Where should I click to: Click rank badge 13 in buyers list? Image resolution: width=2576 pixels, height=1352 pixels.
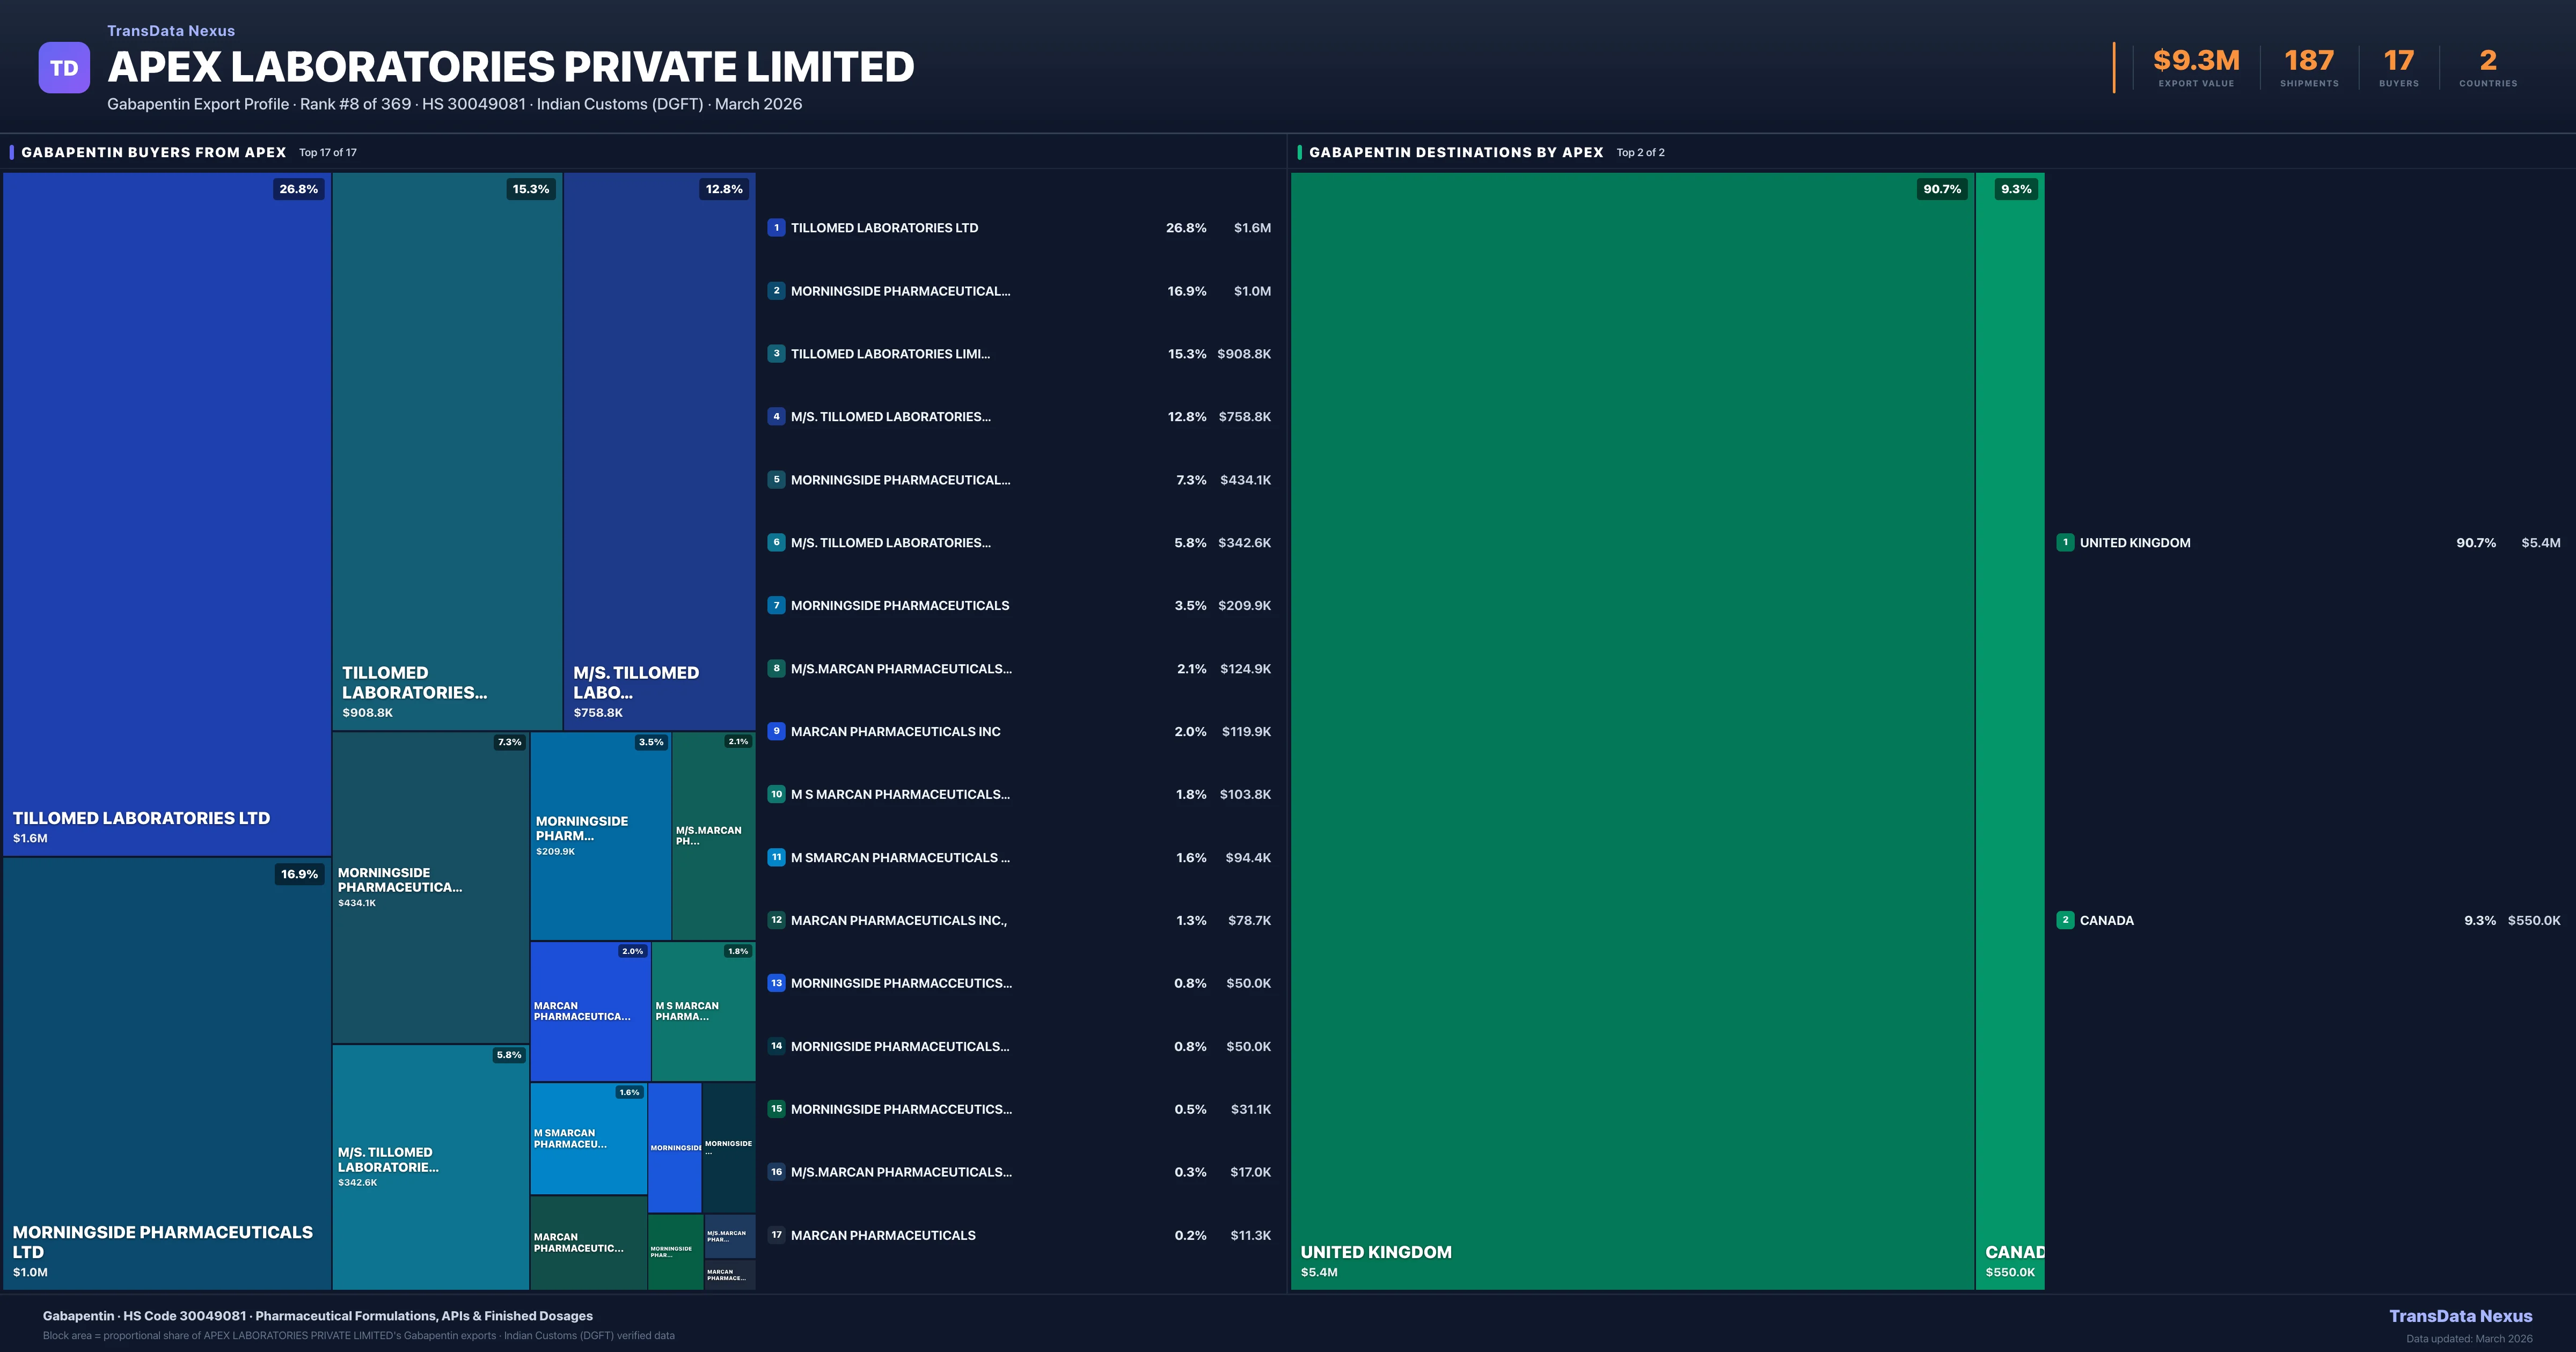click(x=776, y=983)
